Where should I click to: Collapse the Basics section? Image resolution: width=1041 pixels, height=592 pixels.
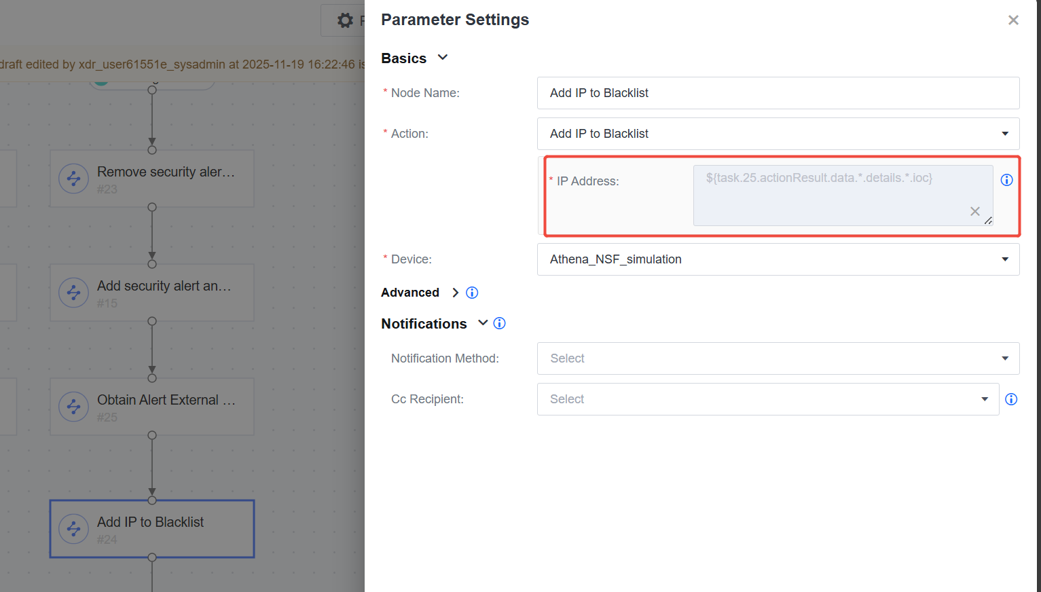pyautogui.click(x=443, y=58)
